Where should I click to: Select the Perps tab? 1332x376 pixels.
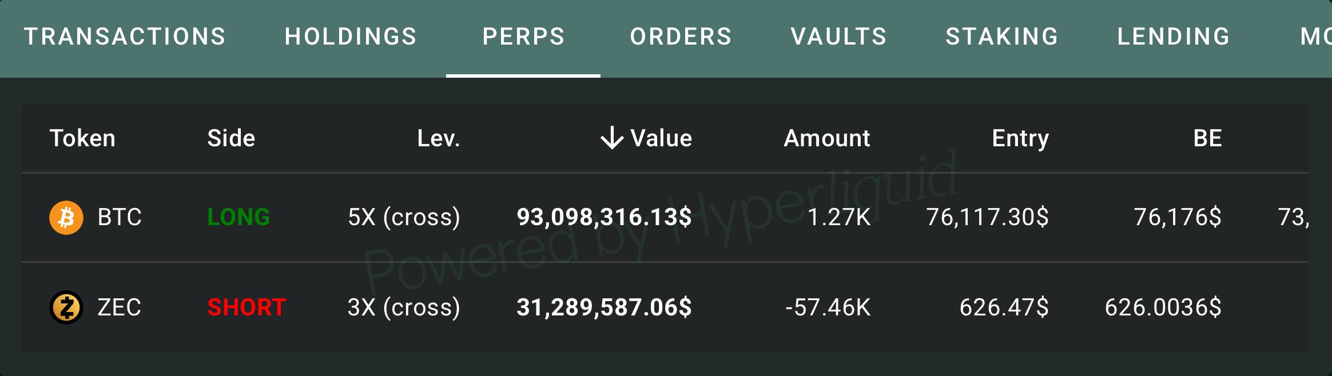[x=523, y=37]
